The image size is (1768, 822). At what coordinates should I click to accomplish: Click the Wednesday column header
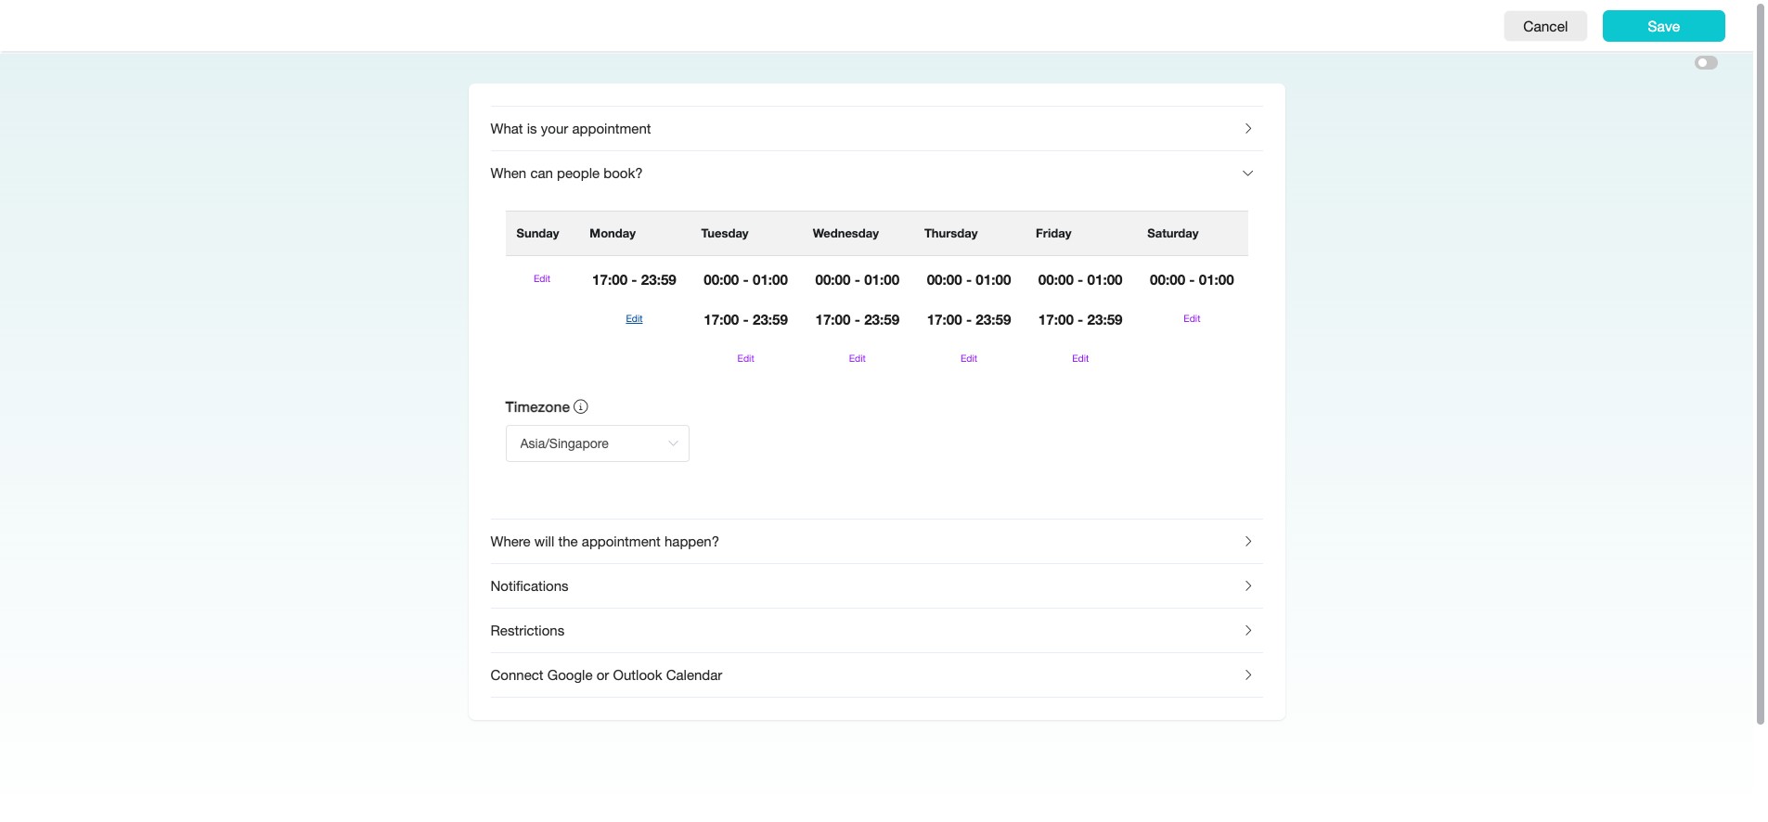pyautogui.click(x=845, y=234)
